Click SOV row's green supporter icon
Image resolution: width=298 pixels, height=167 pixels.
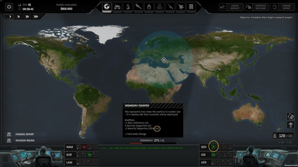click(x=213, y=147)
